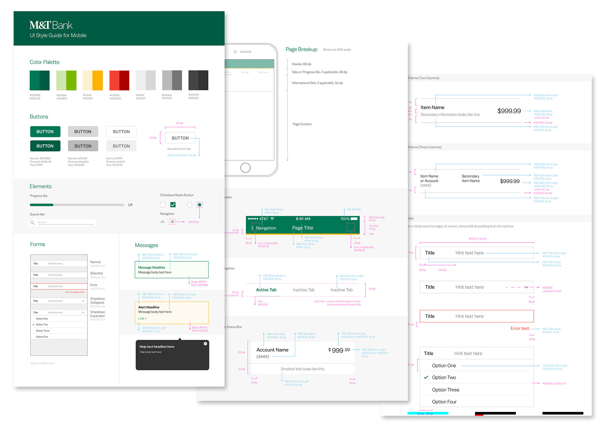Click the large red-outlined Title field
The height and width of the screenshot is (432, 610).
477,316
